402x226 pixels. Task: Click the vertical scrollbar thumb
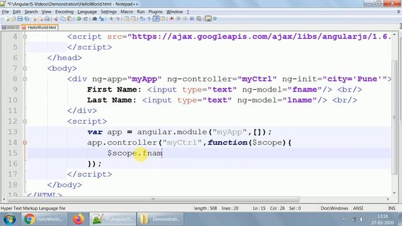pos(394,118)
